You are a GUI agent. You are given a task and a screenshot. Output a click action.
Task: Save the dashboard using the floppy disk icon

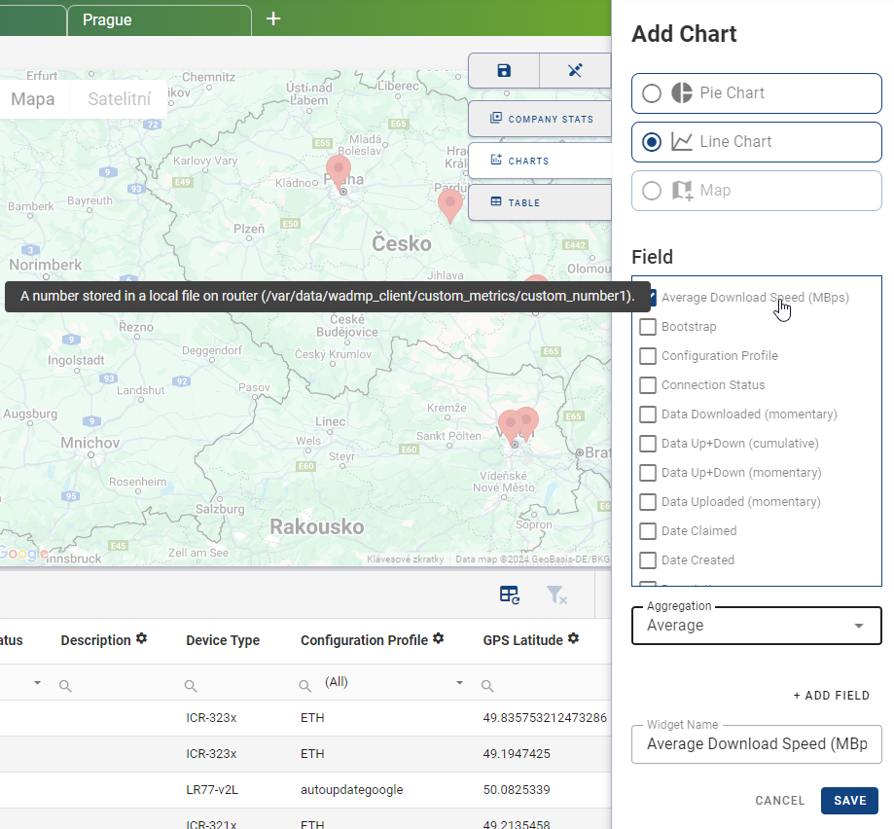tap(504, 70)
